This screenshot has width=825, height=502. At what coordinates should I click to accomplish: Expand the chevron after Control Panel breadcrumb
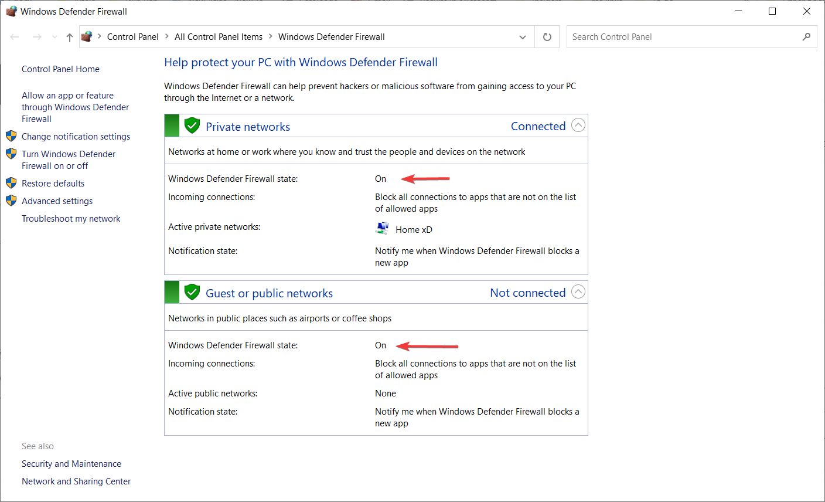pyautogui.click(x=166, y=36)
